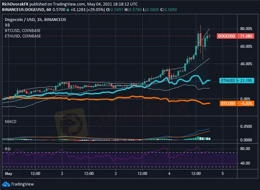This screenshot has height=190, width=260.
Task: Click the 0.0500 MACD axis label
Action: tap(246, 126)
